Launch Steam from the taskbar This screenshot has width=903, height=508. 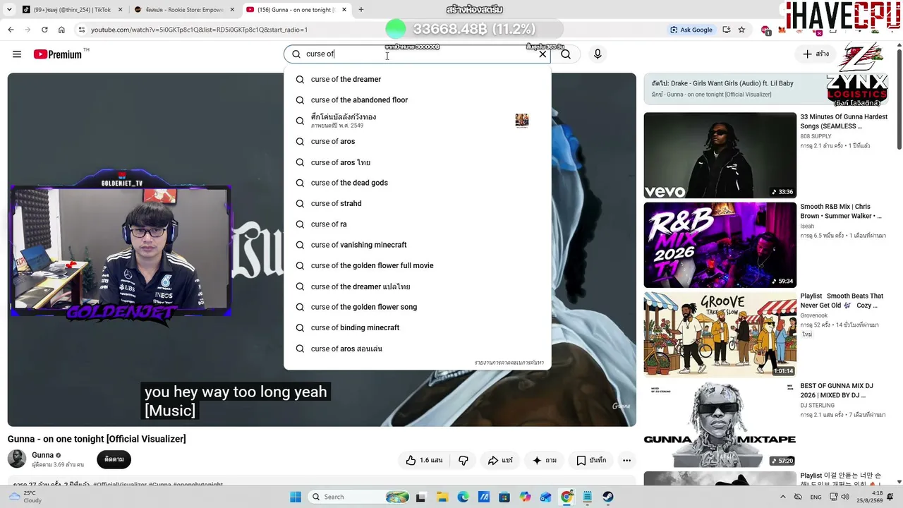pos(608,497)
